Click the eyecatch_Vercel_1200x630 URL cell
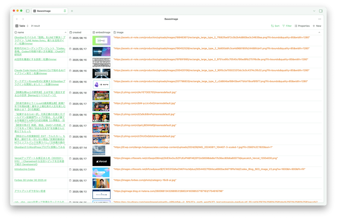 tap(195, 158)
